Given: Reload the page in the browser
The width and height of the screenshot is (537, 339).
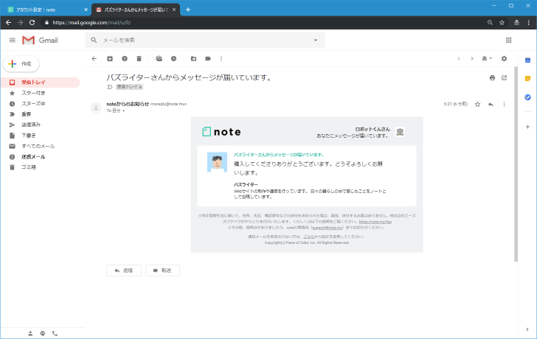Looking at the screenshot, I should click(32, 23).
